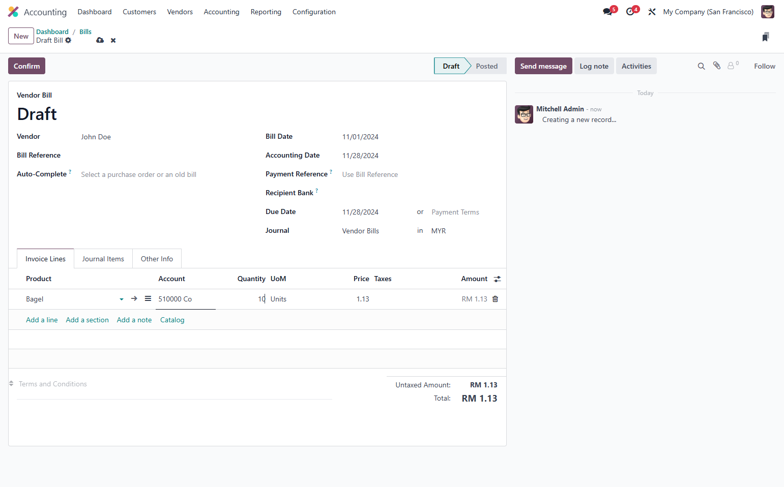This screenshot has height=487, width=784.
Task: Click the Log note button
Action: [x=594, y=66]
